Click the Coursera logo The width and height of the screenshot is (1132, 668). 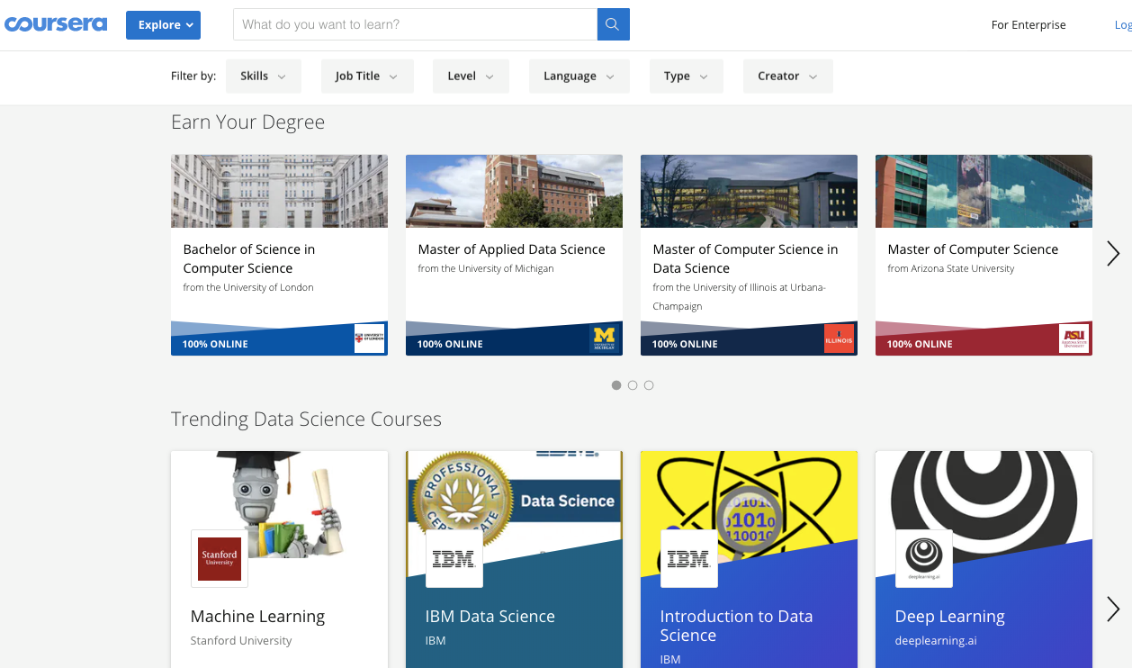point(56,24)
